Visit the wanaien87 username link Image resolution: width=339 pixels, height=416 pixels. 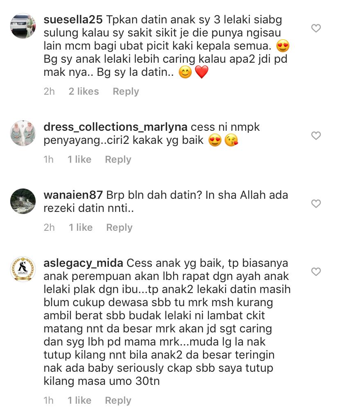tap(73, 195)
